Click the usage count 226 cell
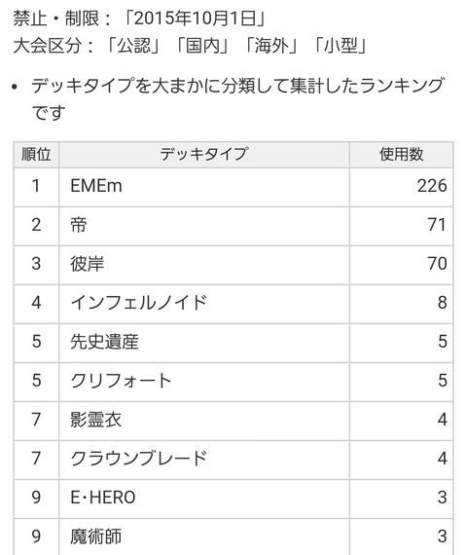This screenshot has width=467, height=555. 402,186
